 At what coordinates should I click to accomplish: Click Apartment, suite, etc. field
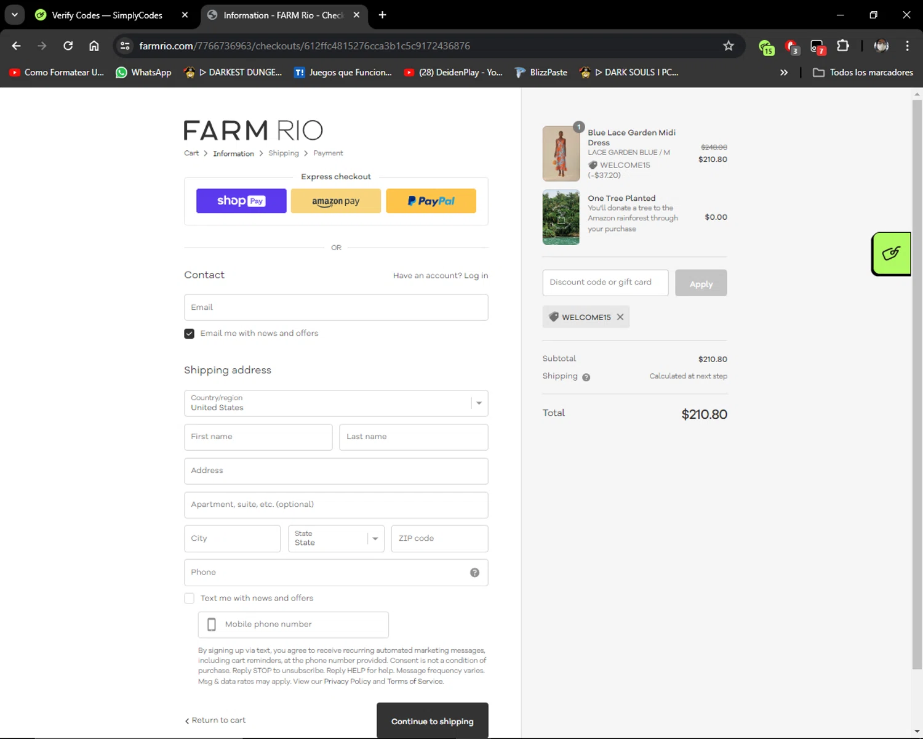tap(336, 505)
